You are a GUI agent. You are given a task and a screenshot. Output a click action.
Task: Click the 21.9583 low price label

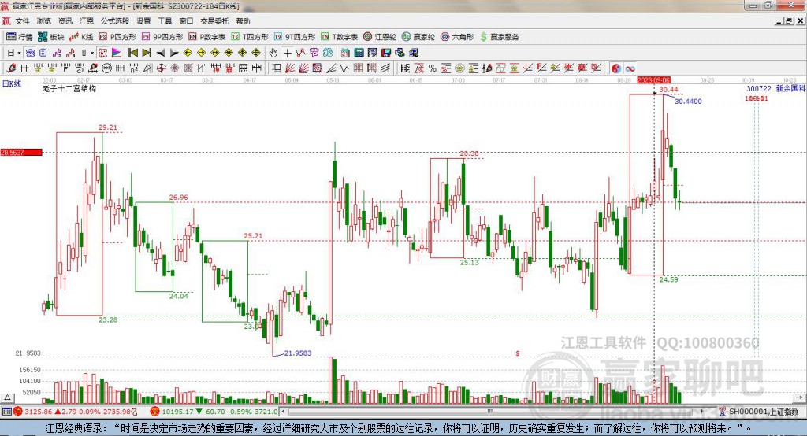(298, 353)
